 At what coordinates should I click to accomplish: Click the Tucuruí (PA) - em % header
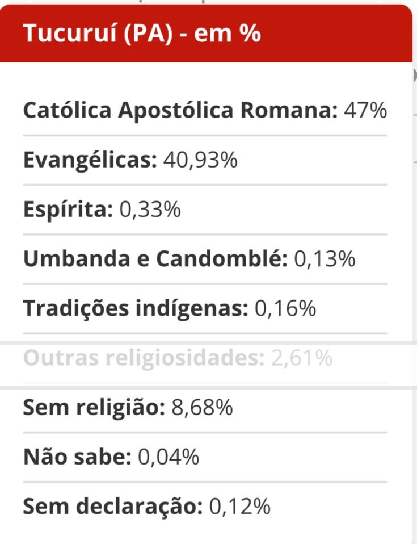(x=142, y=34)
